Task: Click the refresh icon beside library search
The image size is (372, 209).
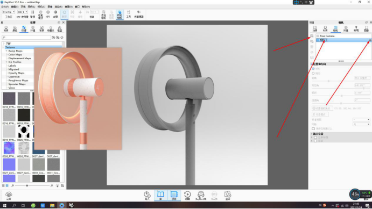Action: coord(62,38)
